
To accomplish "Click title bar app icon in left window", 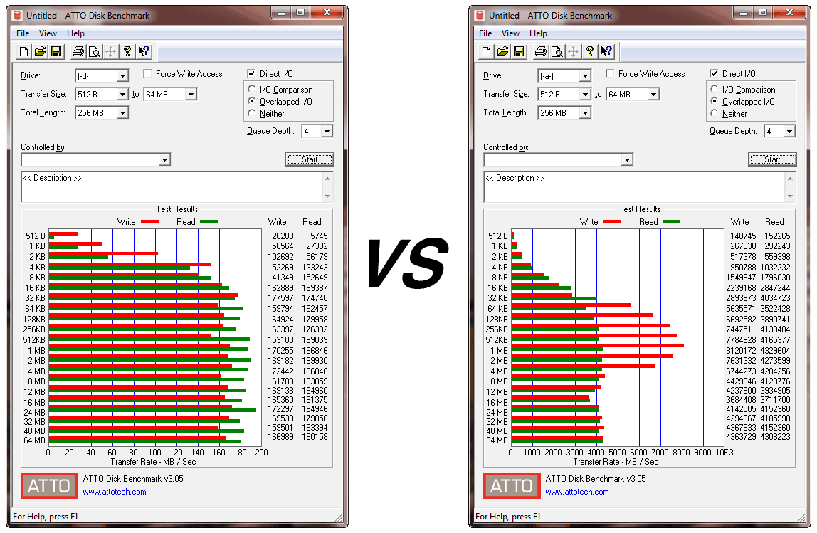I will (x=18, y=15).
